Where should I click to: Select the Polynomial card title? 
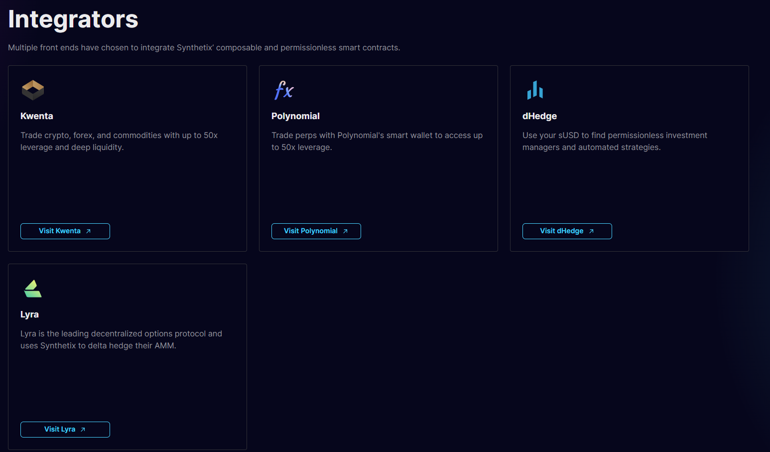click(x=295, y=116)
